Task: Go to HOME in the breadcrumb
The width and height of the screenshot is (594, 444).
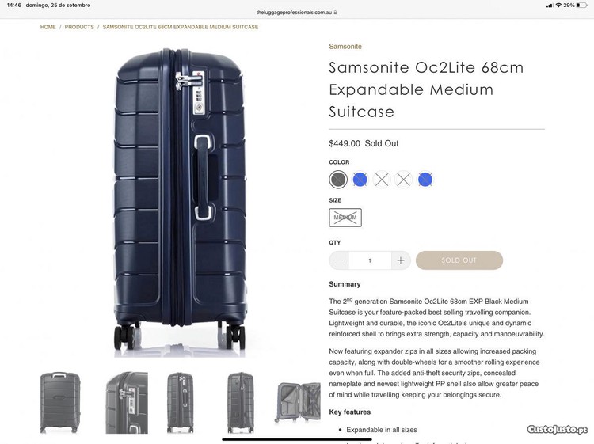Action: click(48, 27)
